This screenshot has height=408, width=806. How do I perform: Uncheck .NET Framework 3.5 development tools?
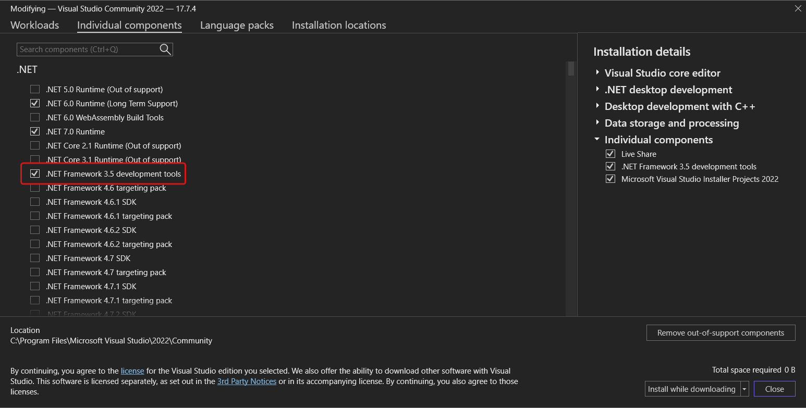coord(35,174)
